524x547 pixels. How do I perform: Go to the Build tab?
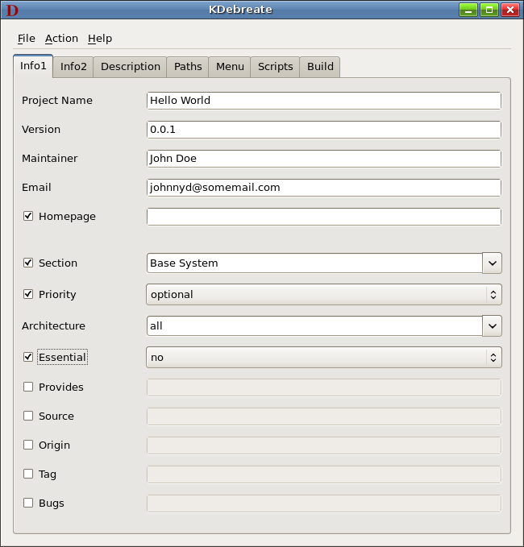[x=320, y=67]
